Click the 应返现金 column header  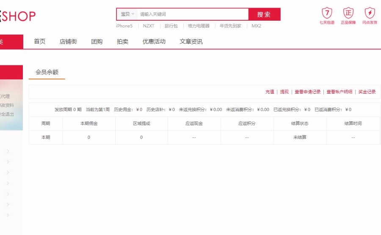coord(194,124)
